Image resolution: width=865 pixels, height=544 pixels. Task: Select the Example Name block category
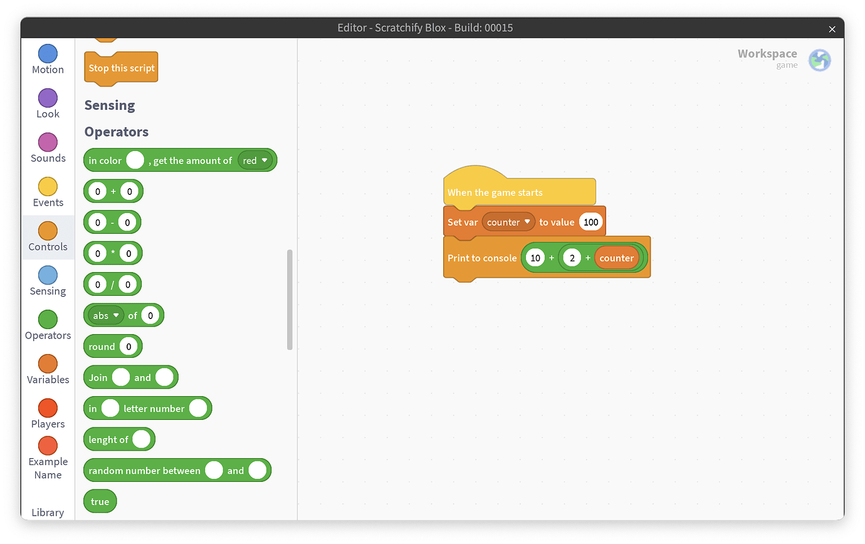pyautogui.click(x=47, y=458)
